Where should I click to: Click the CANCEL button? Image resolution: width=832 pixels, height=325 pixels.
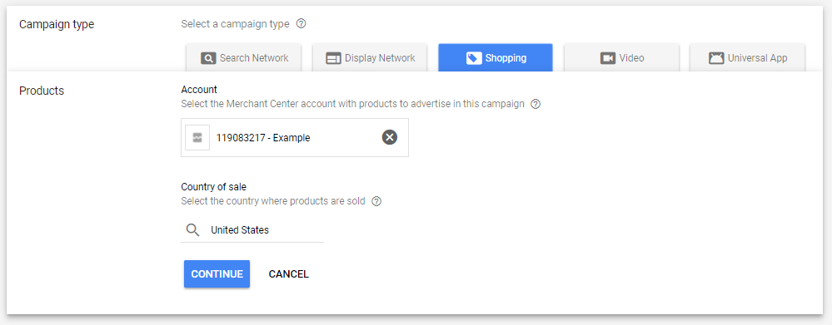tap(289, 274)
